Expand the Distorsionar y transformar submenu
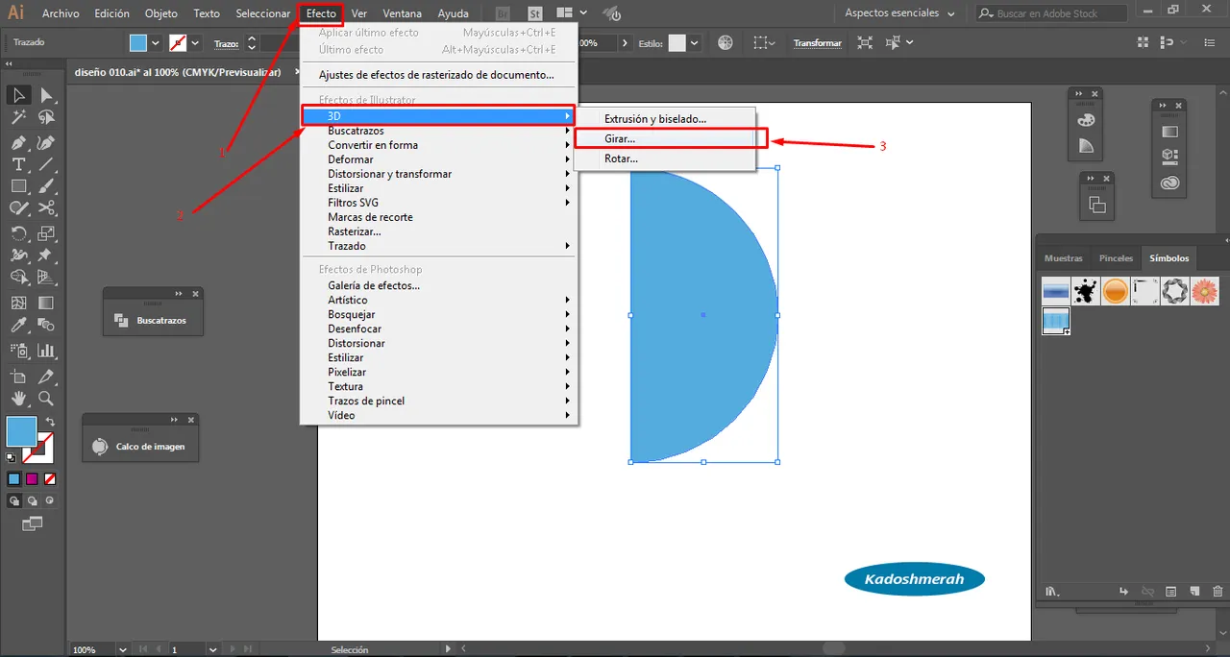 coord(389,174)
